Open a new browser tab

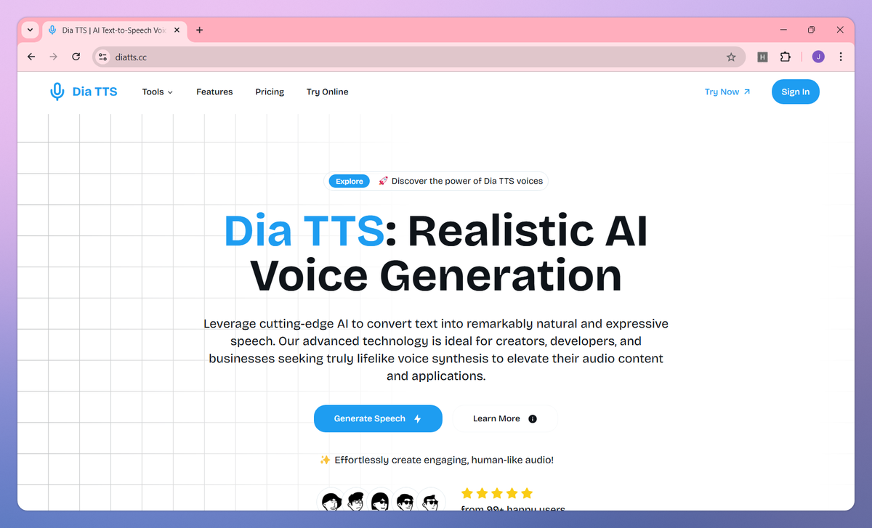200,30
